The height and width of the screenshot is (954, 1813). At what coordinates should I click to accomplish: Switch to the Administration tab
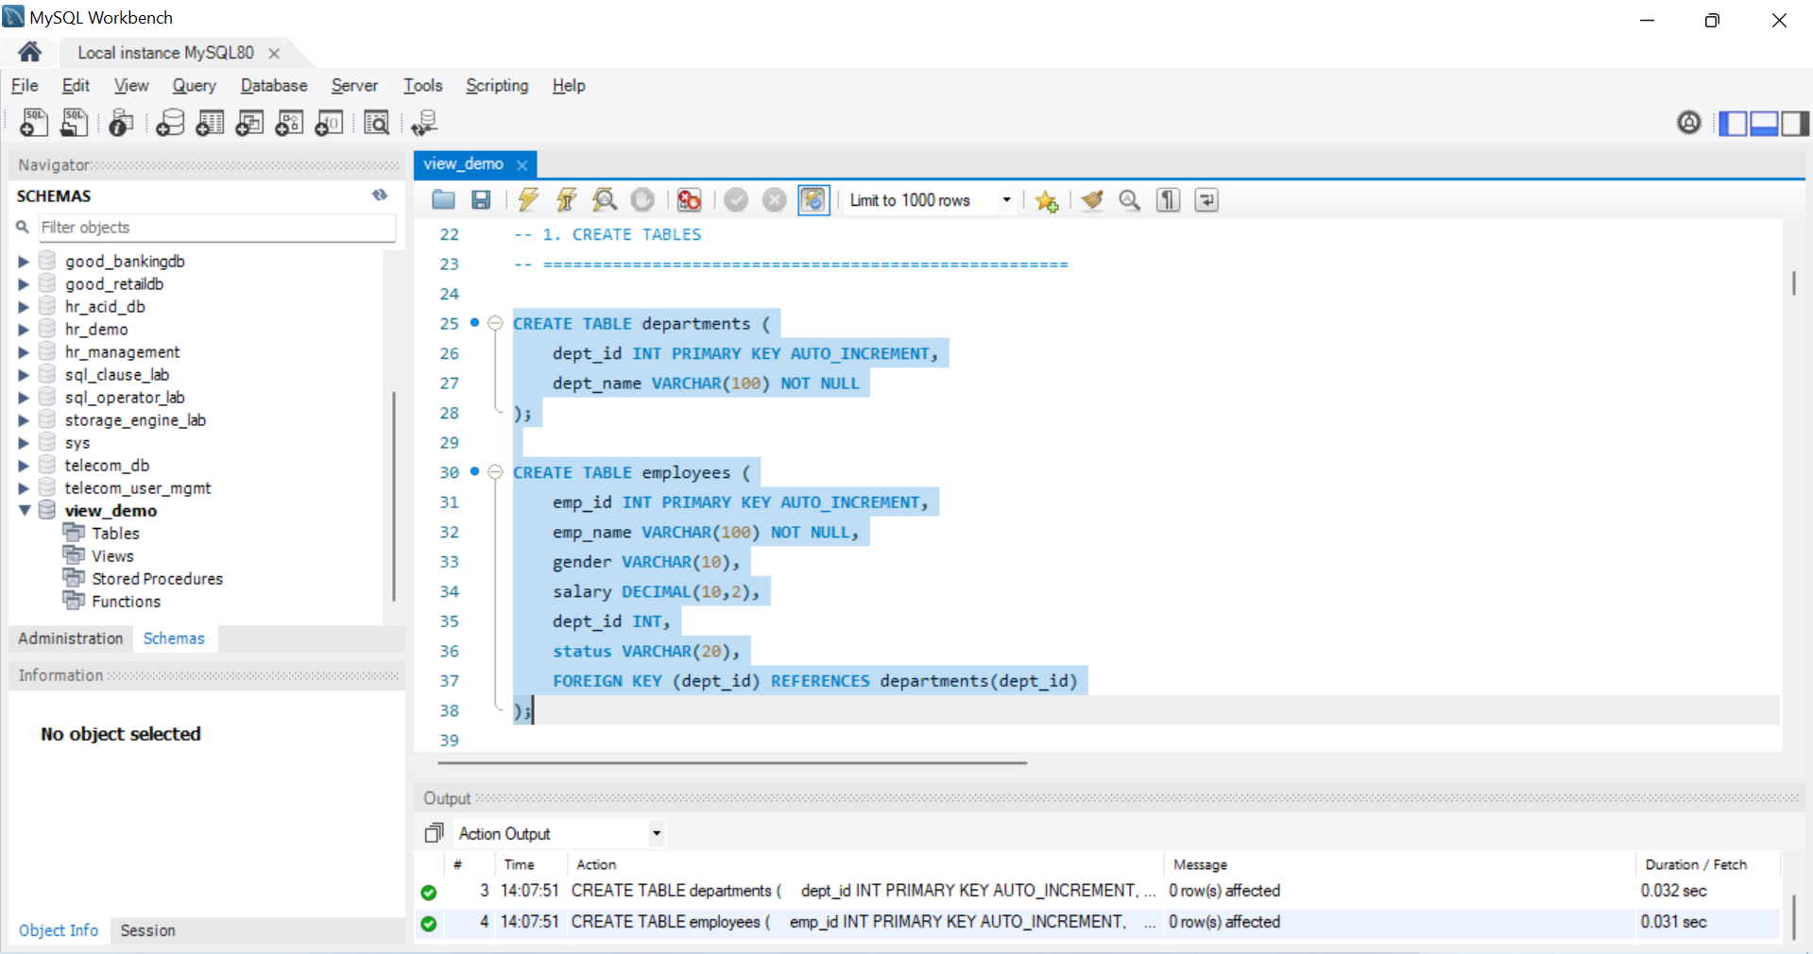[71, 639]
